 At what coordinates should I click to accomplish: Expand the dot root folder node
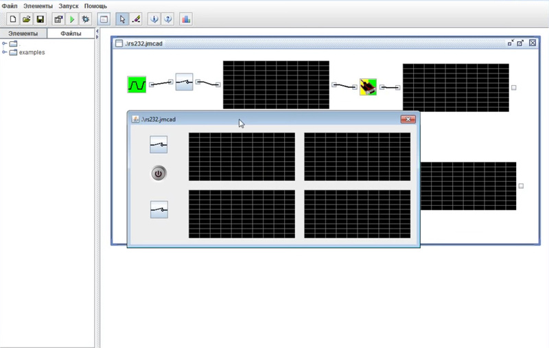pos(4,44)
